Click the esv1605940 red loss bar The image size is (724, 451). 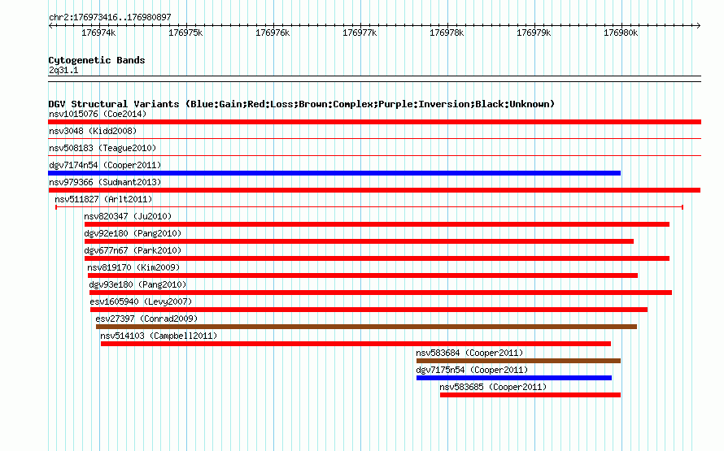point(369,310)
